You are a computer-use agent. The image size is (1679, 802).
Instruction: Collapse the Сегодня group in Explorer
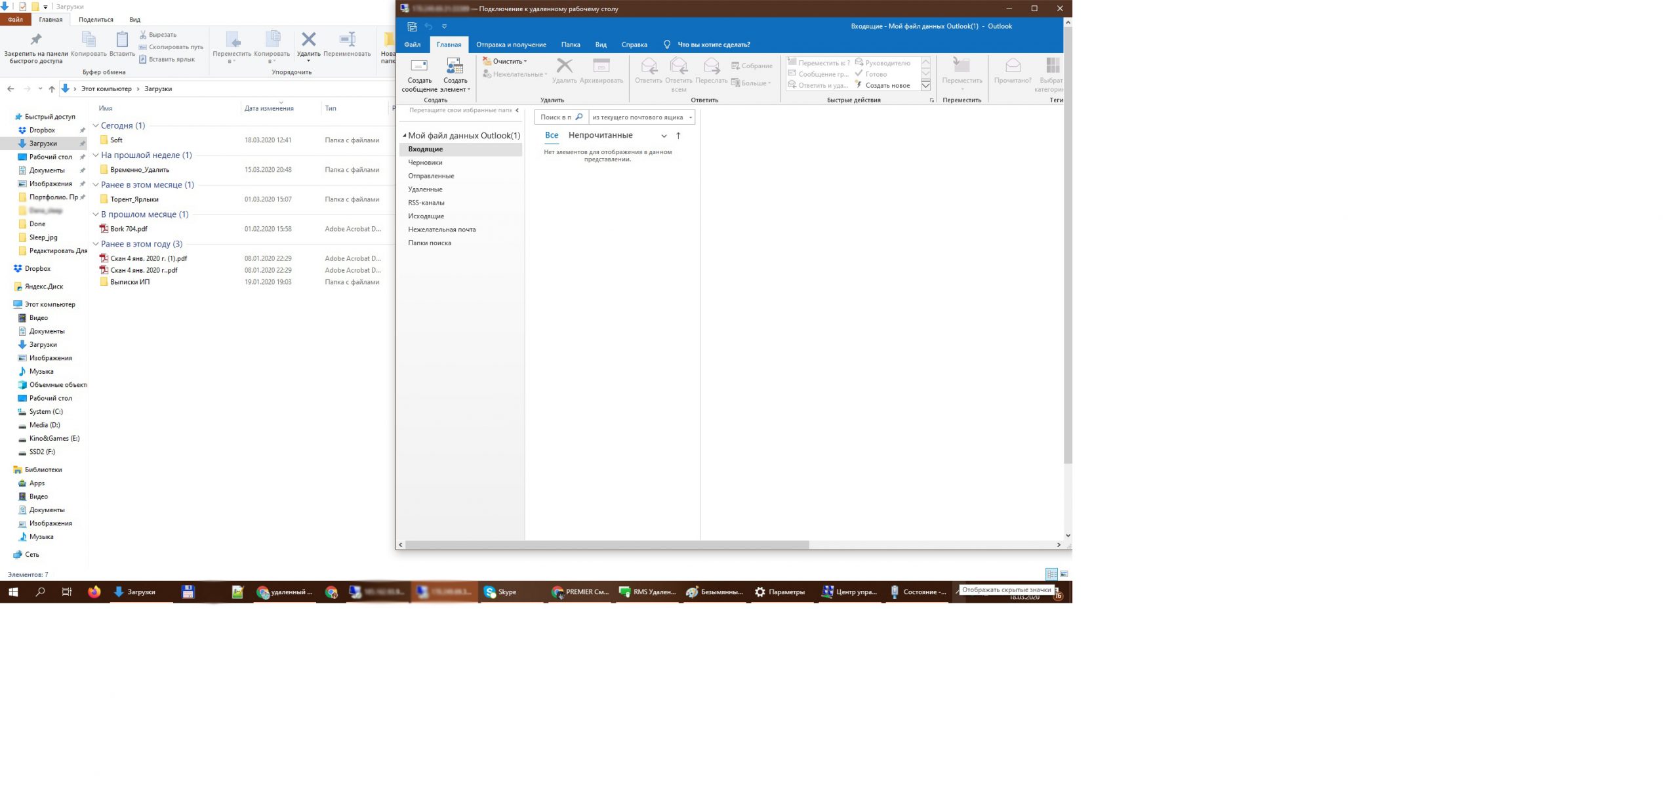(96, 125)
